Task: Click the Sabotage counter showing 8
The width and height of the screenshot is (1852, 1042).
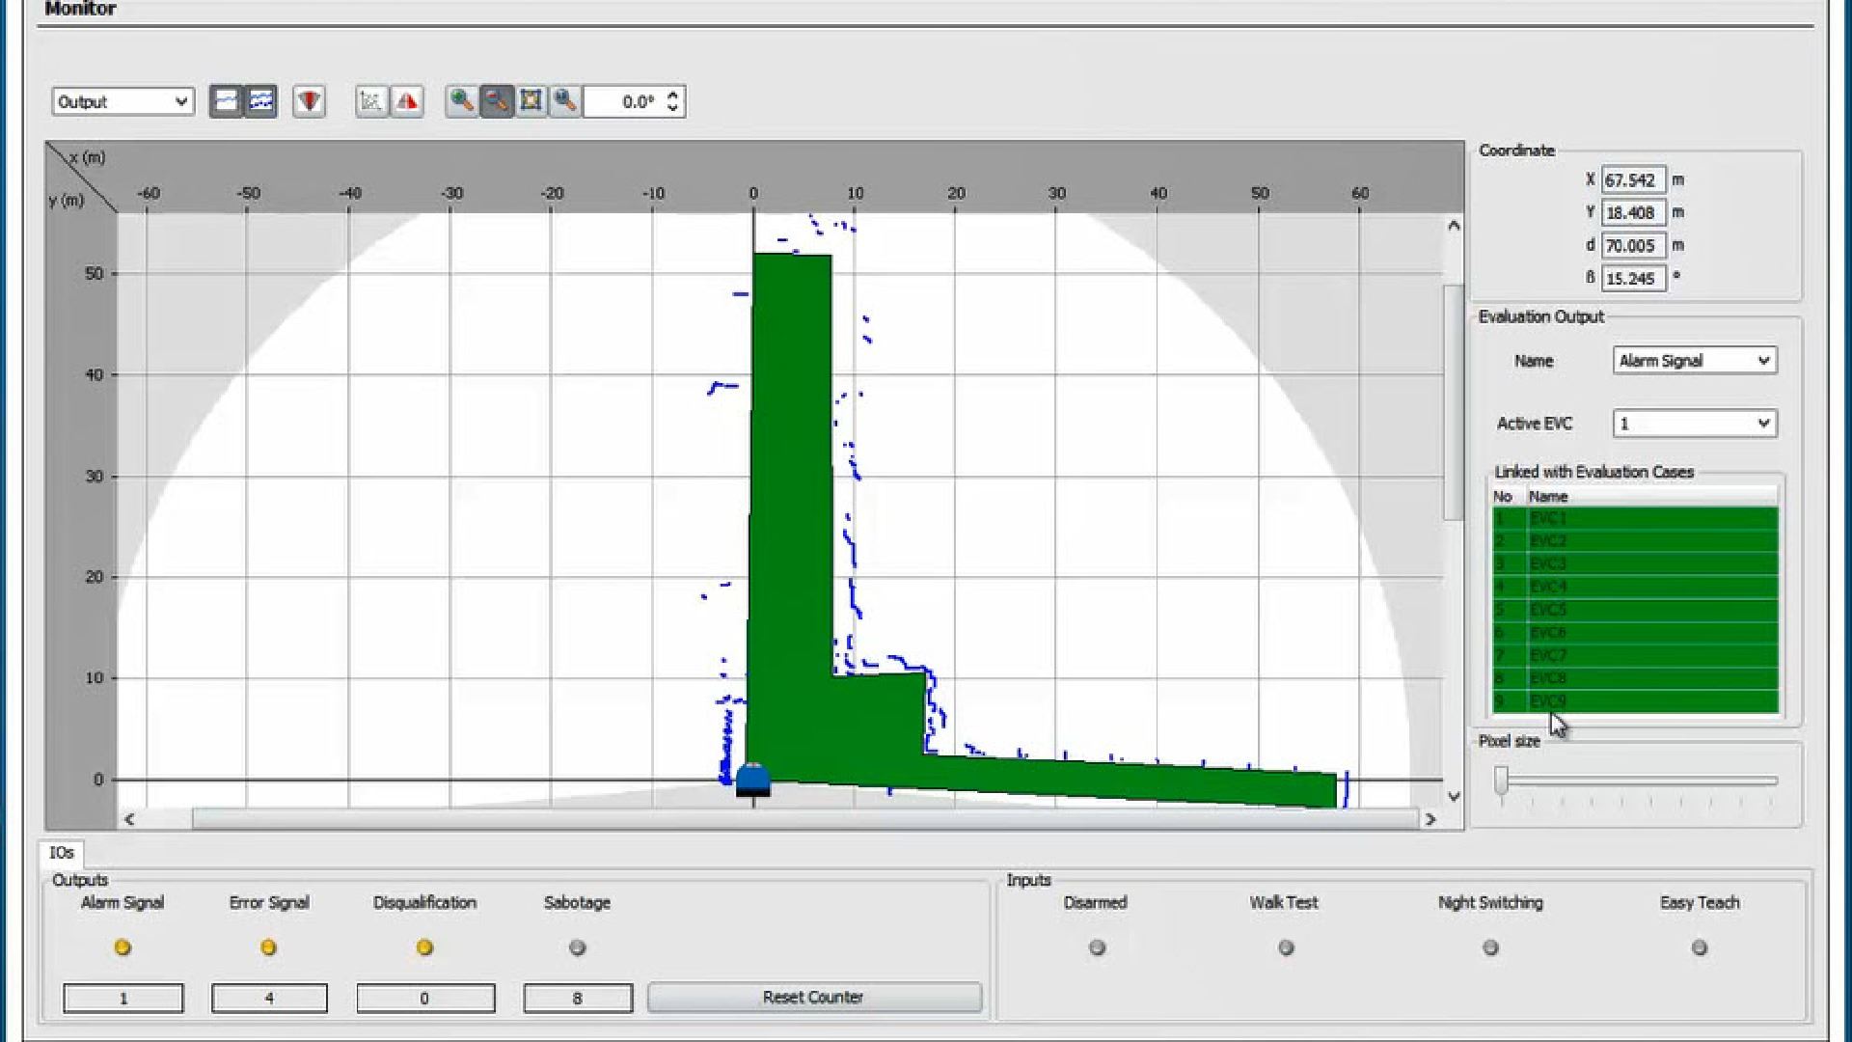Action: click(x=578, y=998)
